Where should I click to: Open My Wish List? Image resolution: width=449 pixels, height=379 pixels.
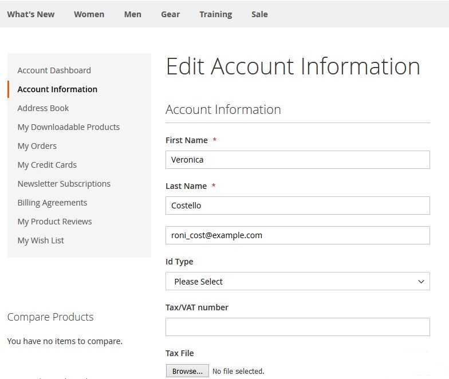click(x=41, y=240)
